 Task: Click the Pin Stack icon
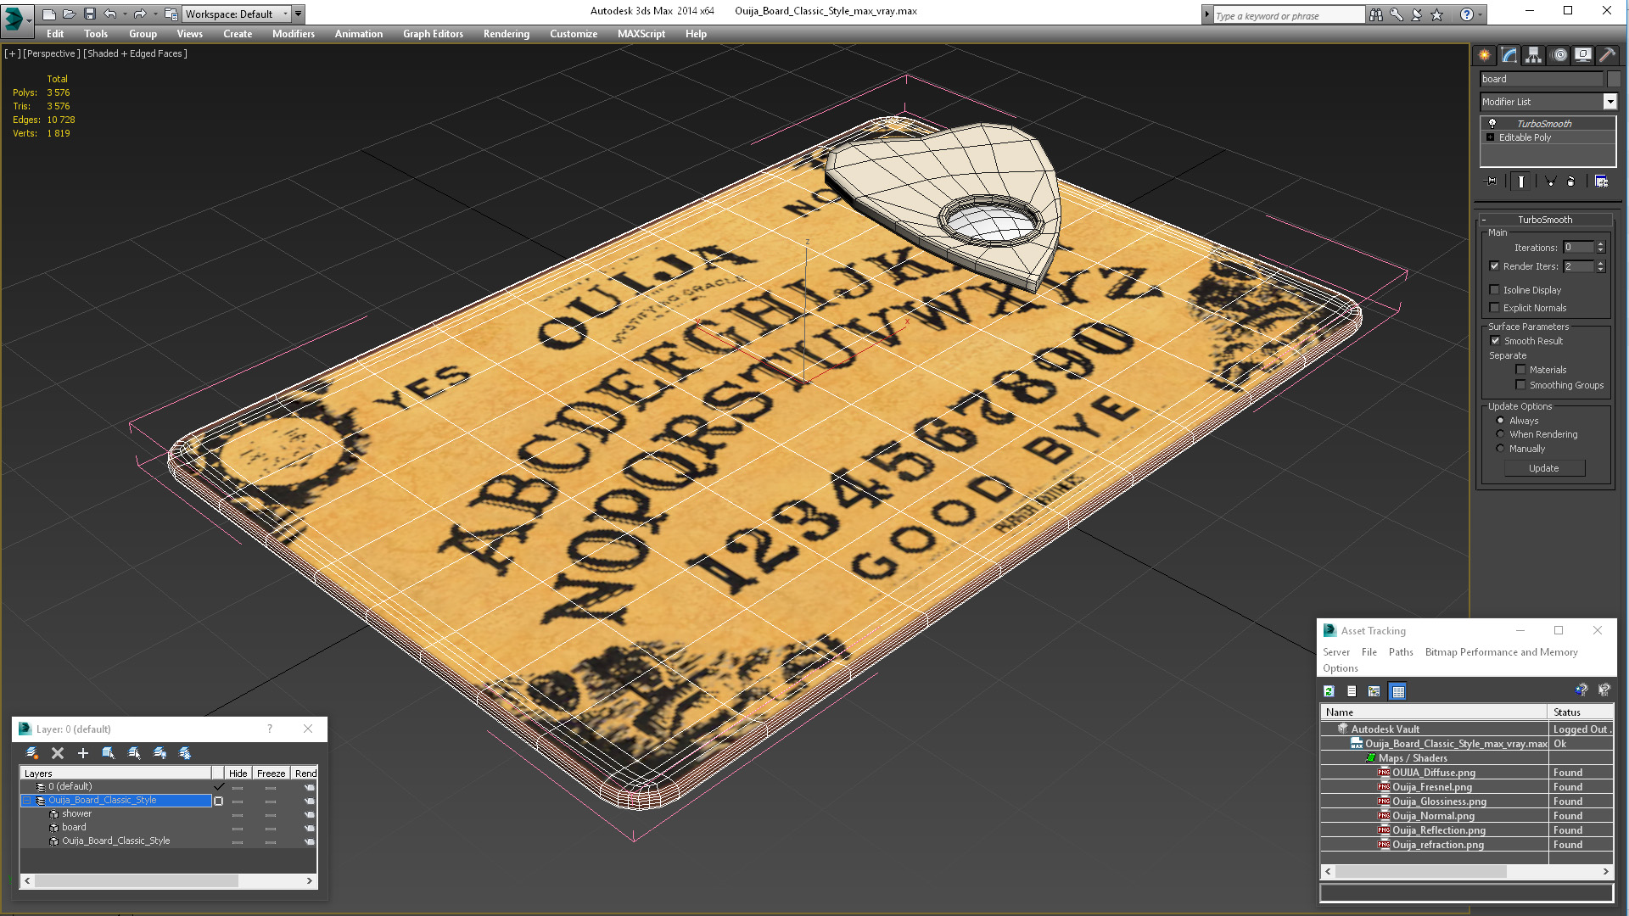tap(1491, 182)
